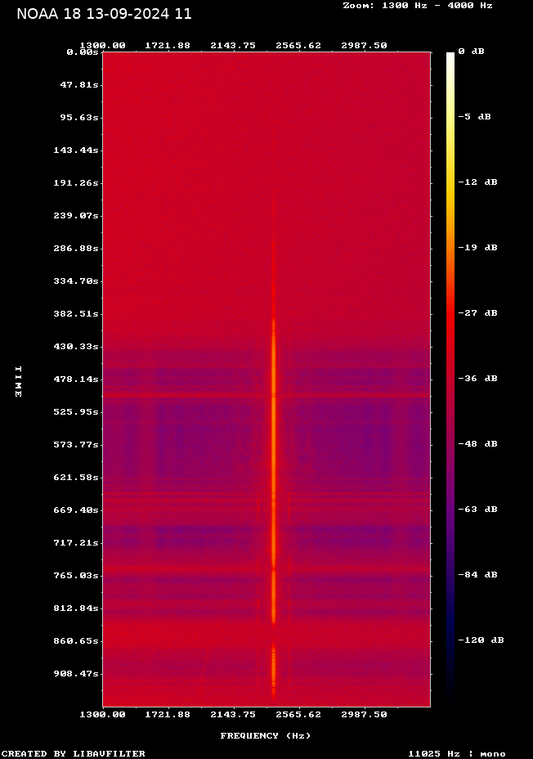Select the -12 dB scale label
Image resolution: width=533 pixels, height=759 pixels.
tap(477, 182)
